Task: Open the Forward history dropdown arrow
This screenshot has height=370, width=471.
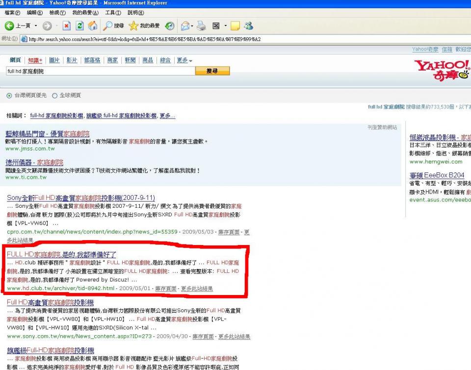Action: [x=56, y=26]
